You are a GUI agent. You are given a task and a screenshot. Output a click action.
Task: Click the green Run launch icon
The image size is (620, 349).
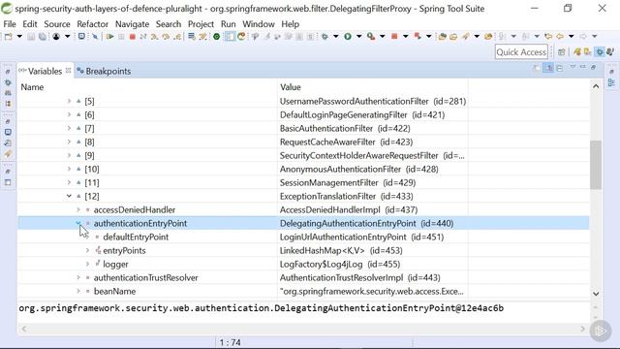point(348,37)
